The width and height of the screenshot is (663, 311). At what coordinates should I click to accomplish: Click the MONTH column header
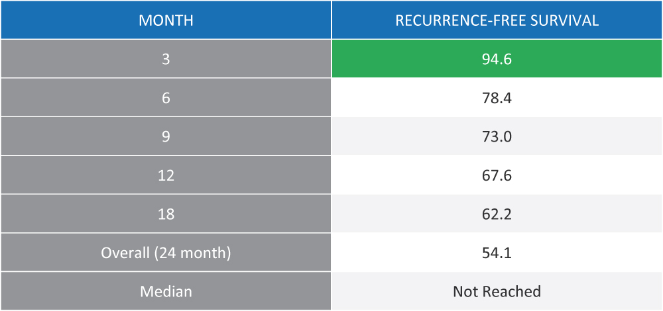pos(166,21)
